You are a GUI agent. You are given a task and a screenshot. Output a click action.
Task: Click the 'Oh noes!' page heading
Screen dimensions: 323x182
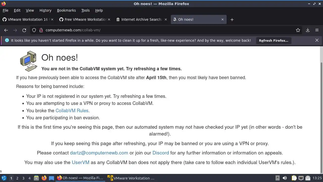click(x=60, y=57)
